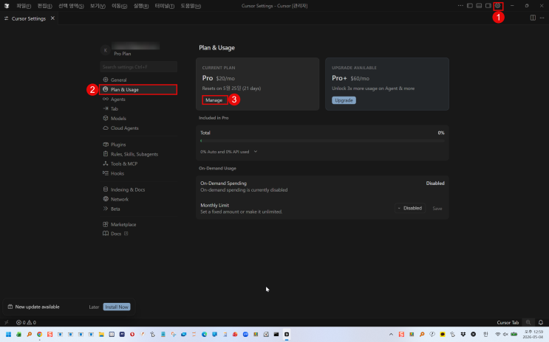Open the editor More Actions ellipsis
The width and height of the screenshot is (549, 342).
[542, 18]
